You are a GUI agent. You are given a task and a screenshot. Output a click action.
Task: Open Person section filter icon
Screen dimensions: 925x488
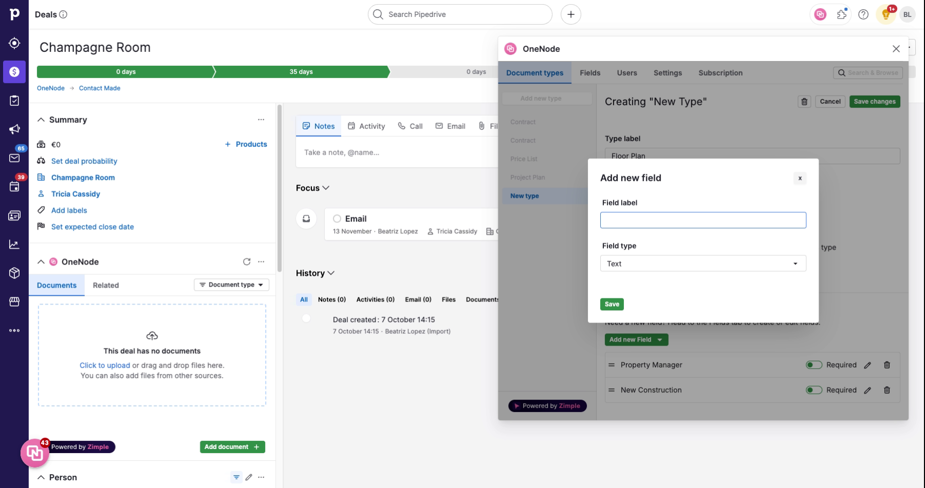pos(236,477)
